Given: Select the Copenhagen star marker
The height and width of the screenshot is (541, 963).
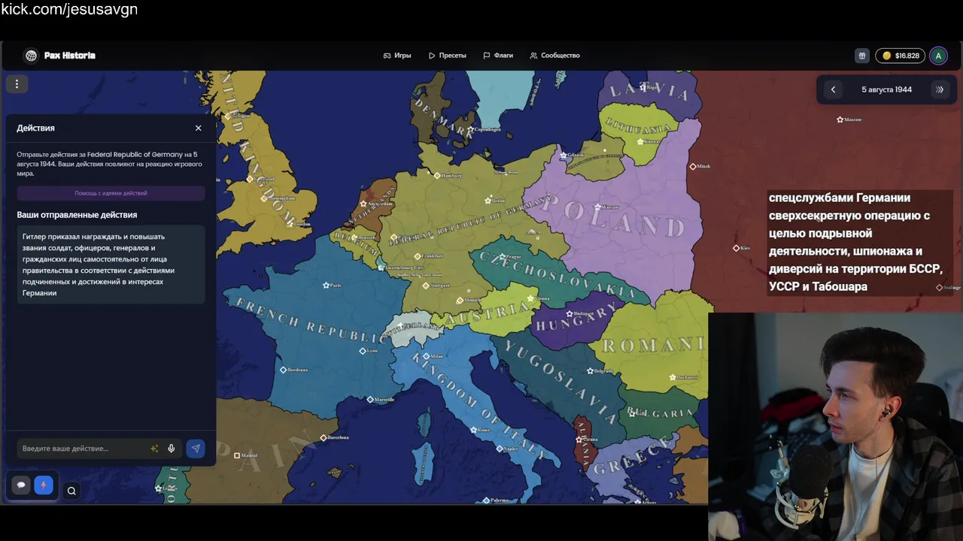Looking at the screenshot, I should click(x=470, y=129).
